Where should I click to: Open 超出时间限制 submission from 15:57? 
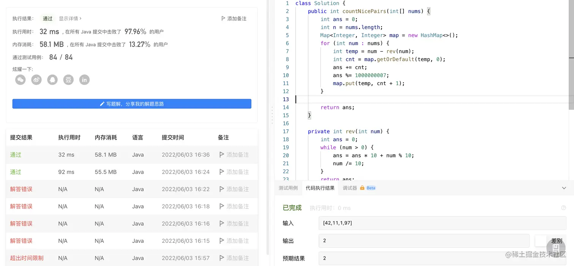tap(27, 258)
